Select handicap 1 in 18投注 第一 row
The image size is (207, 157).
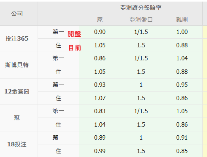coord(141,138)
